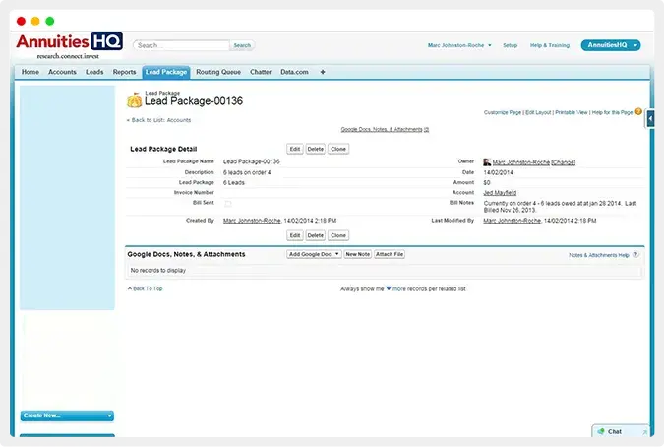Click the orange help icon beside Help for this Page
Screen dimensions: 664x447
[x=638, y=112]
